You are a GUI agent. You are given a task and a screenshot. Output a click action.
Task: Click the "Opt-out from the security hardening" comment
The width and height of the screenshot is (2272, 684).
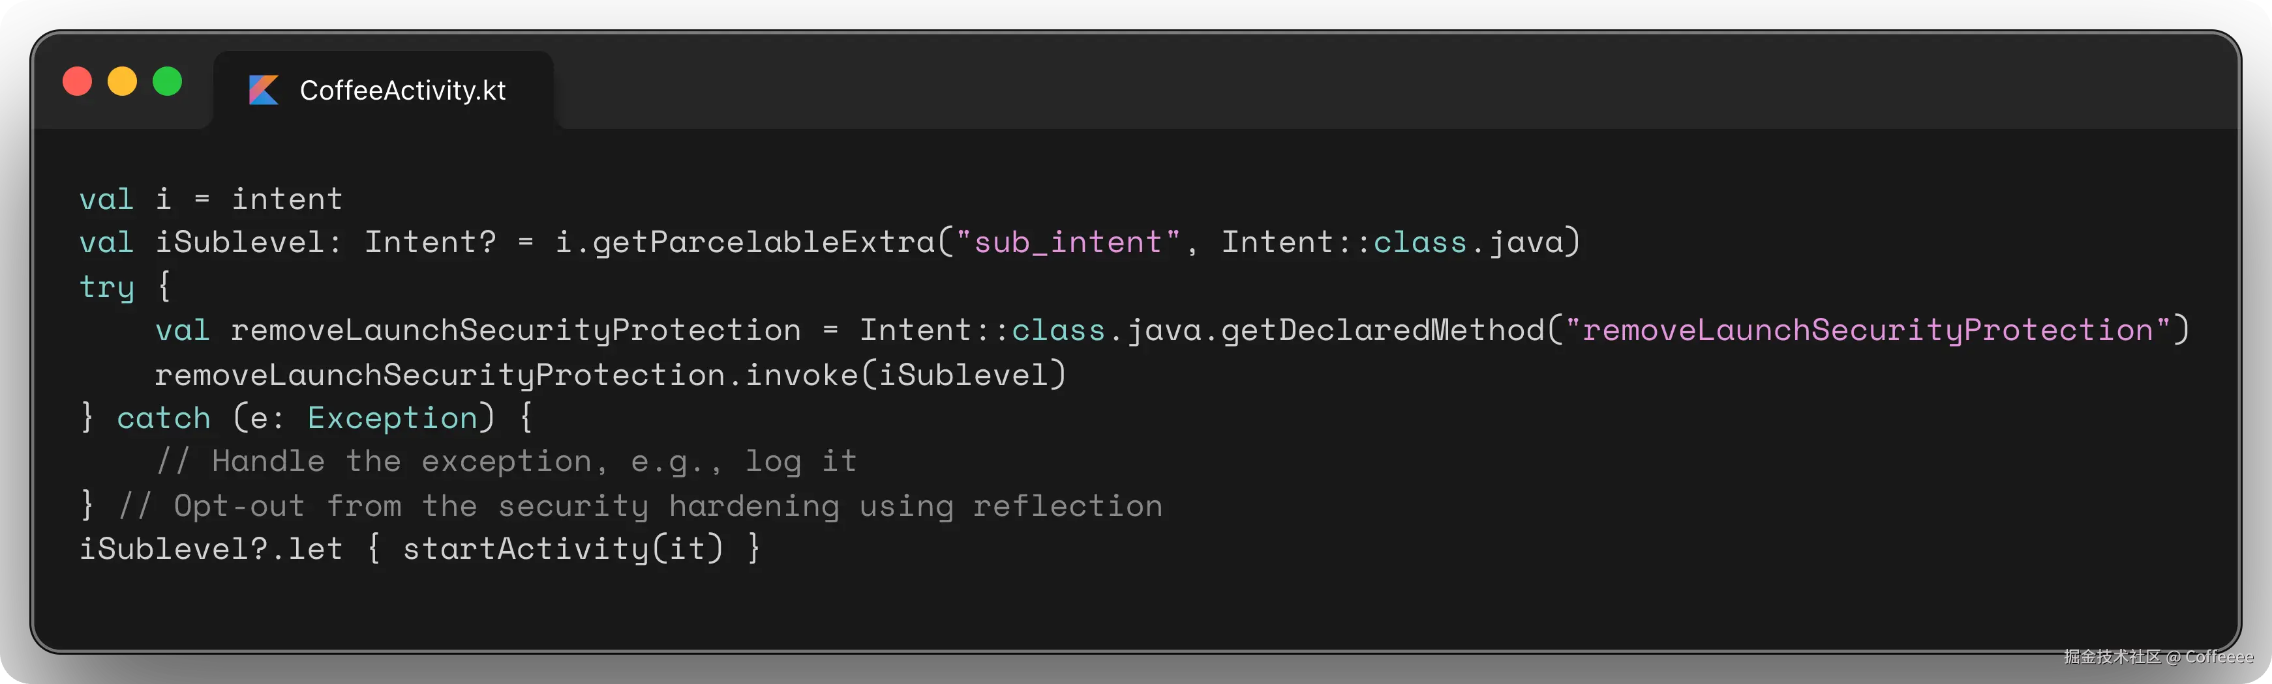[641, 506]
